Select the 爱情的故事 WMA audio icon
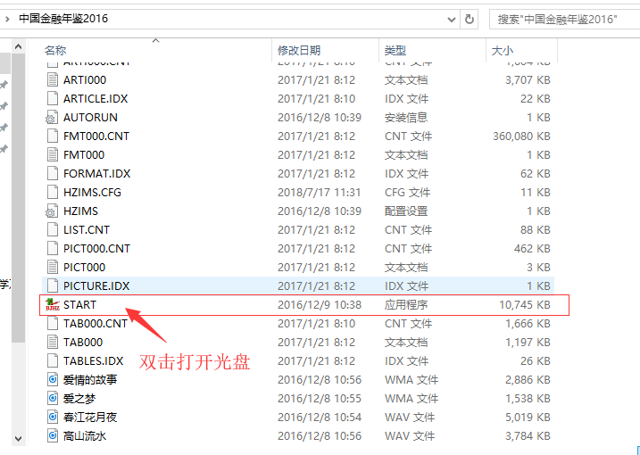 coord(53,380)
